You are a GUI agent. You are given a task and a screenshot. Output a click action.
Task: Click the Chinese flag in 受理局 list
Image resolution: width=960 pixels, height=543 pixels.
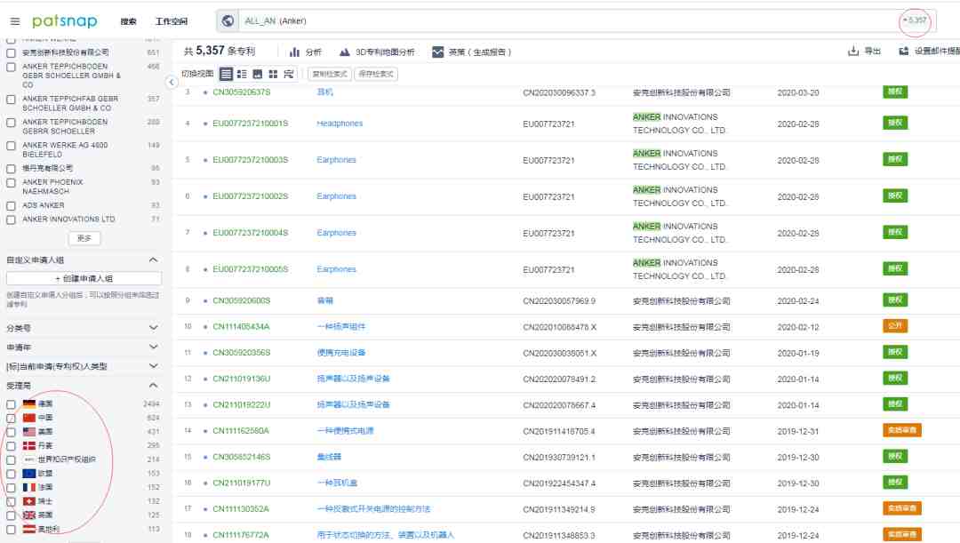(x=29, y=418)
